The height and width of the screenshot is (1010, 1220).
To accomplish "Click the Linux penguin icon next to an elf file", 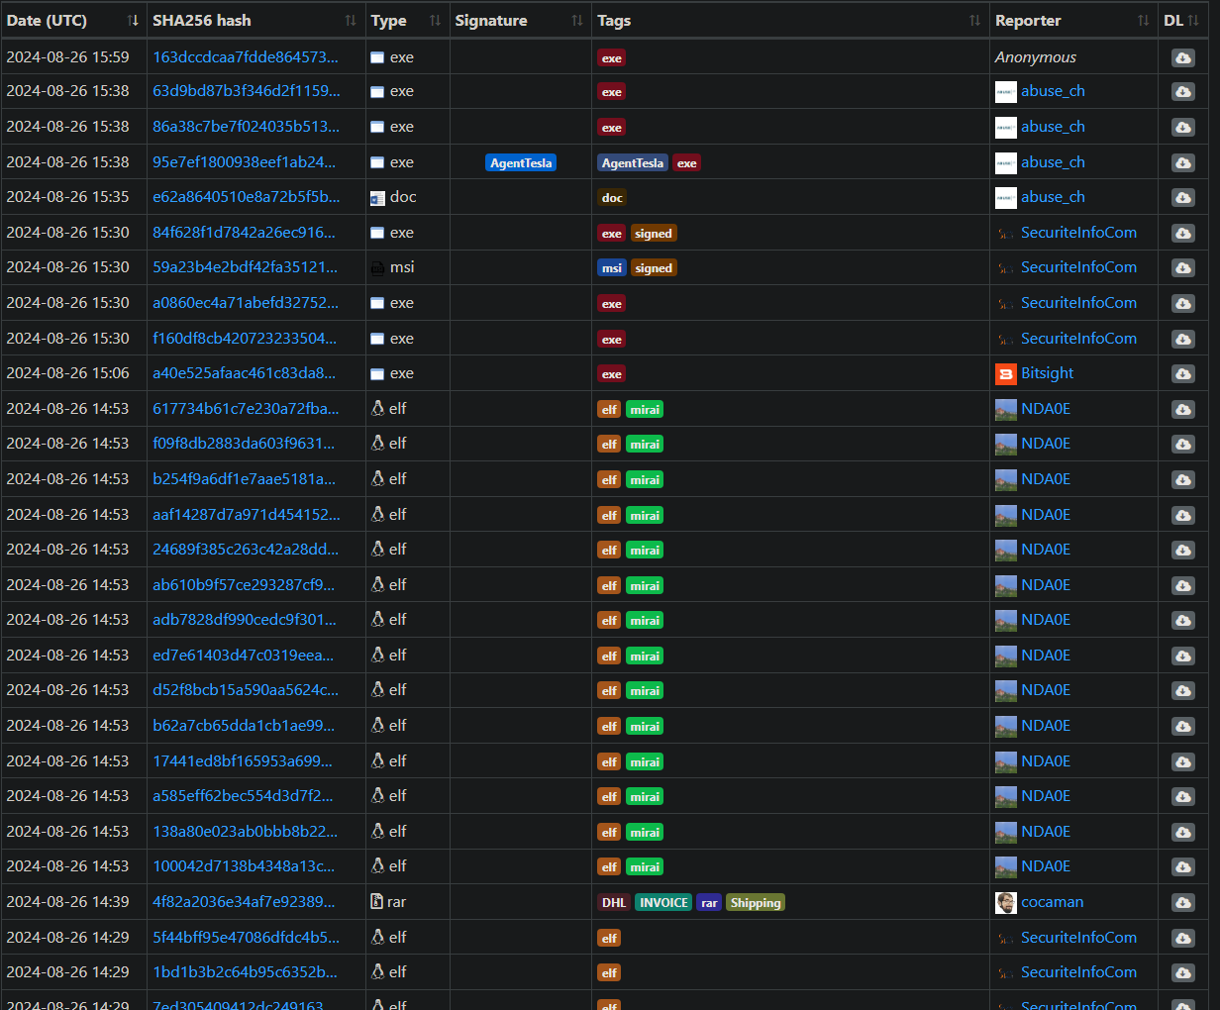I will tap(376, 408).
